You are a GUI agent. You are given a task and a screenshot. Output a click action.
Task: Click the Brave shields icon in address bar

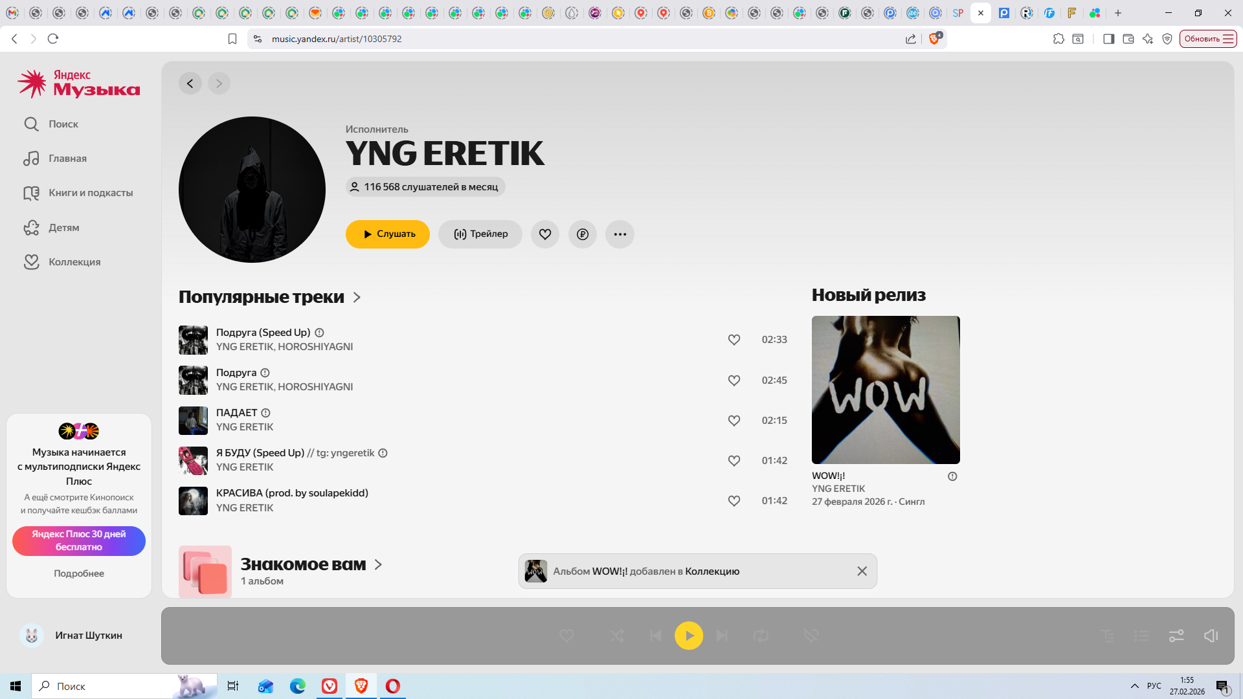pos(934,39)
